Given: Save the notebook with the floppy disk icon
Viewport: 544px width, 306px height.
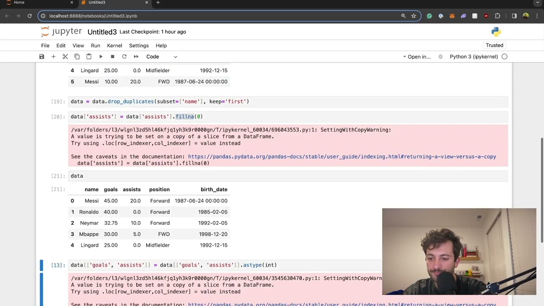Looking at the screenshot, I should point(42,57).
